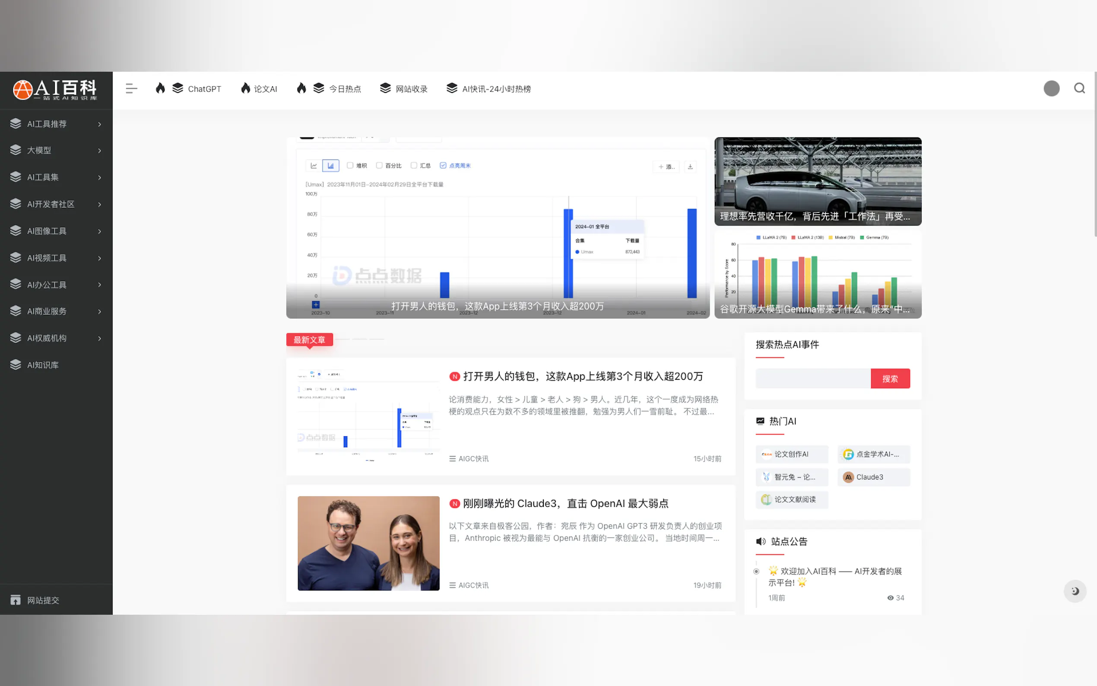
Task: Expand AI图像工具 sidebar submenu
Action: pyautogui.click(x=47, y=231)
